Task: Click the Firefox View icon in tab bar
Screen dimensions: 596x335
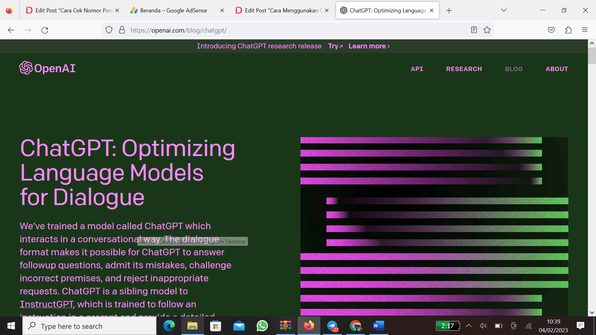Action: click(9, 10)
